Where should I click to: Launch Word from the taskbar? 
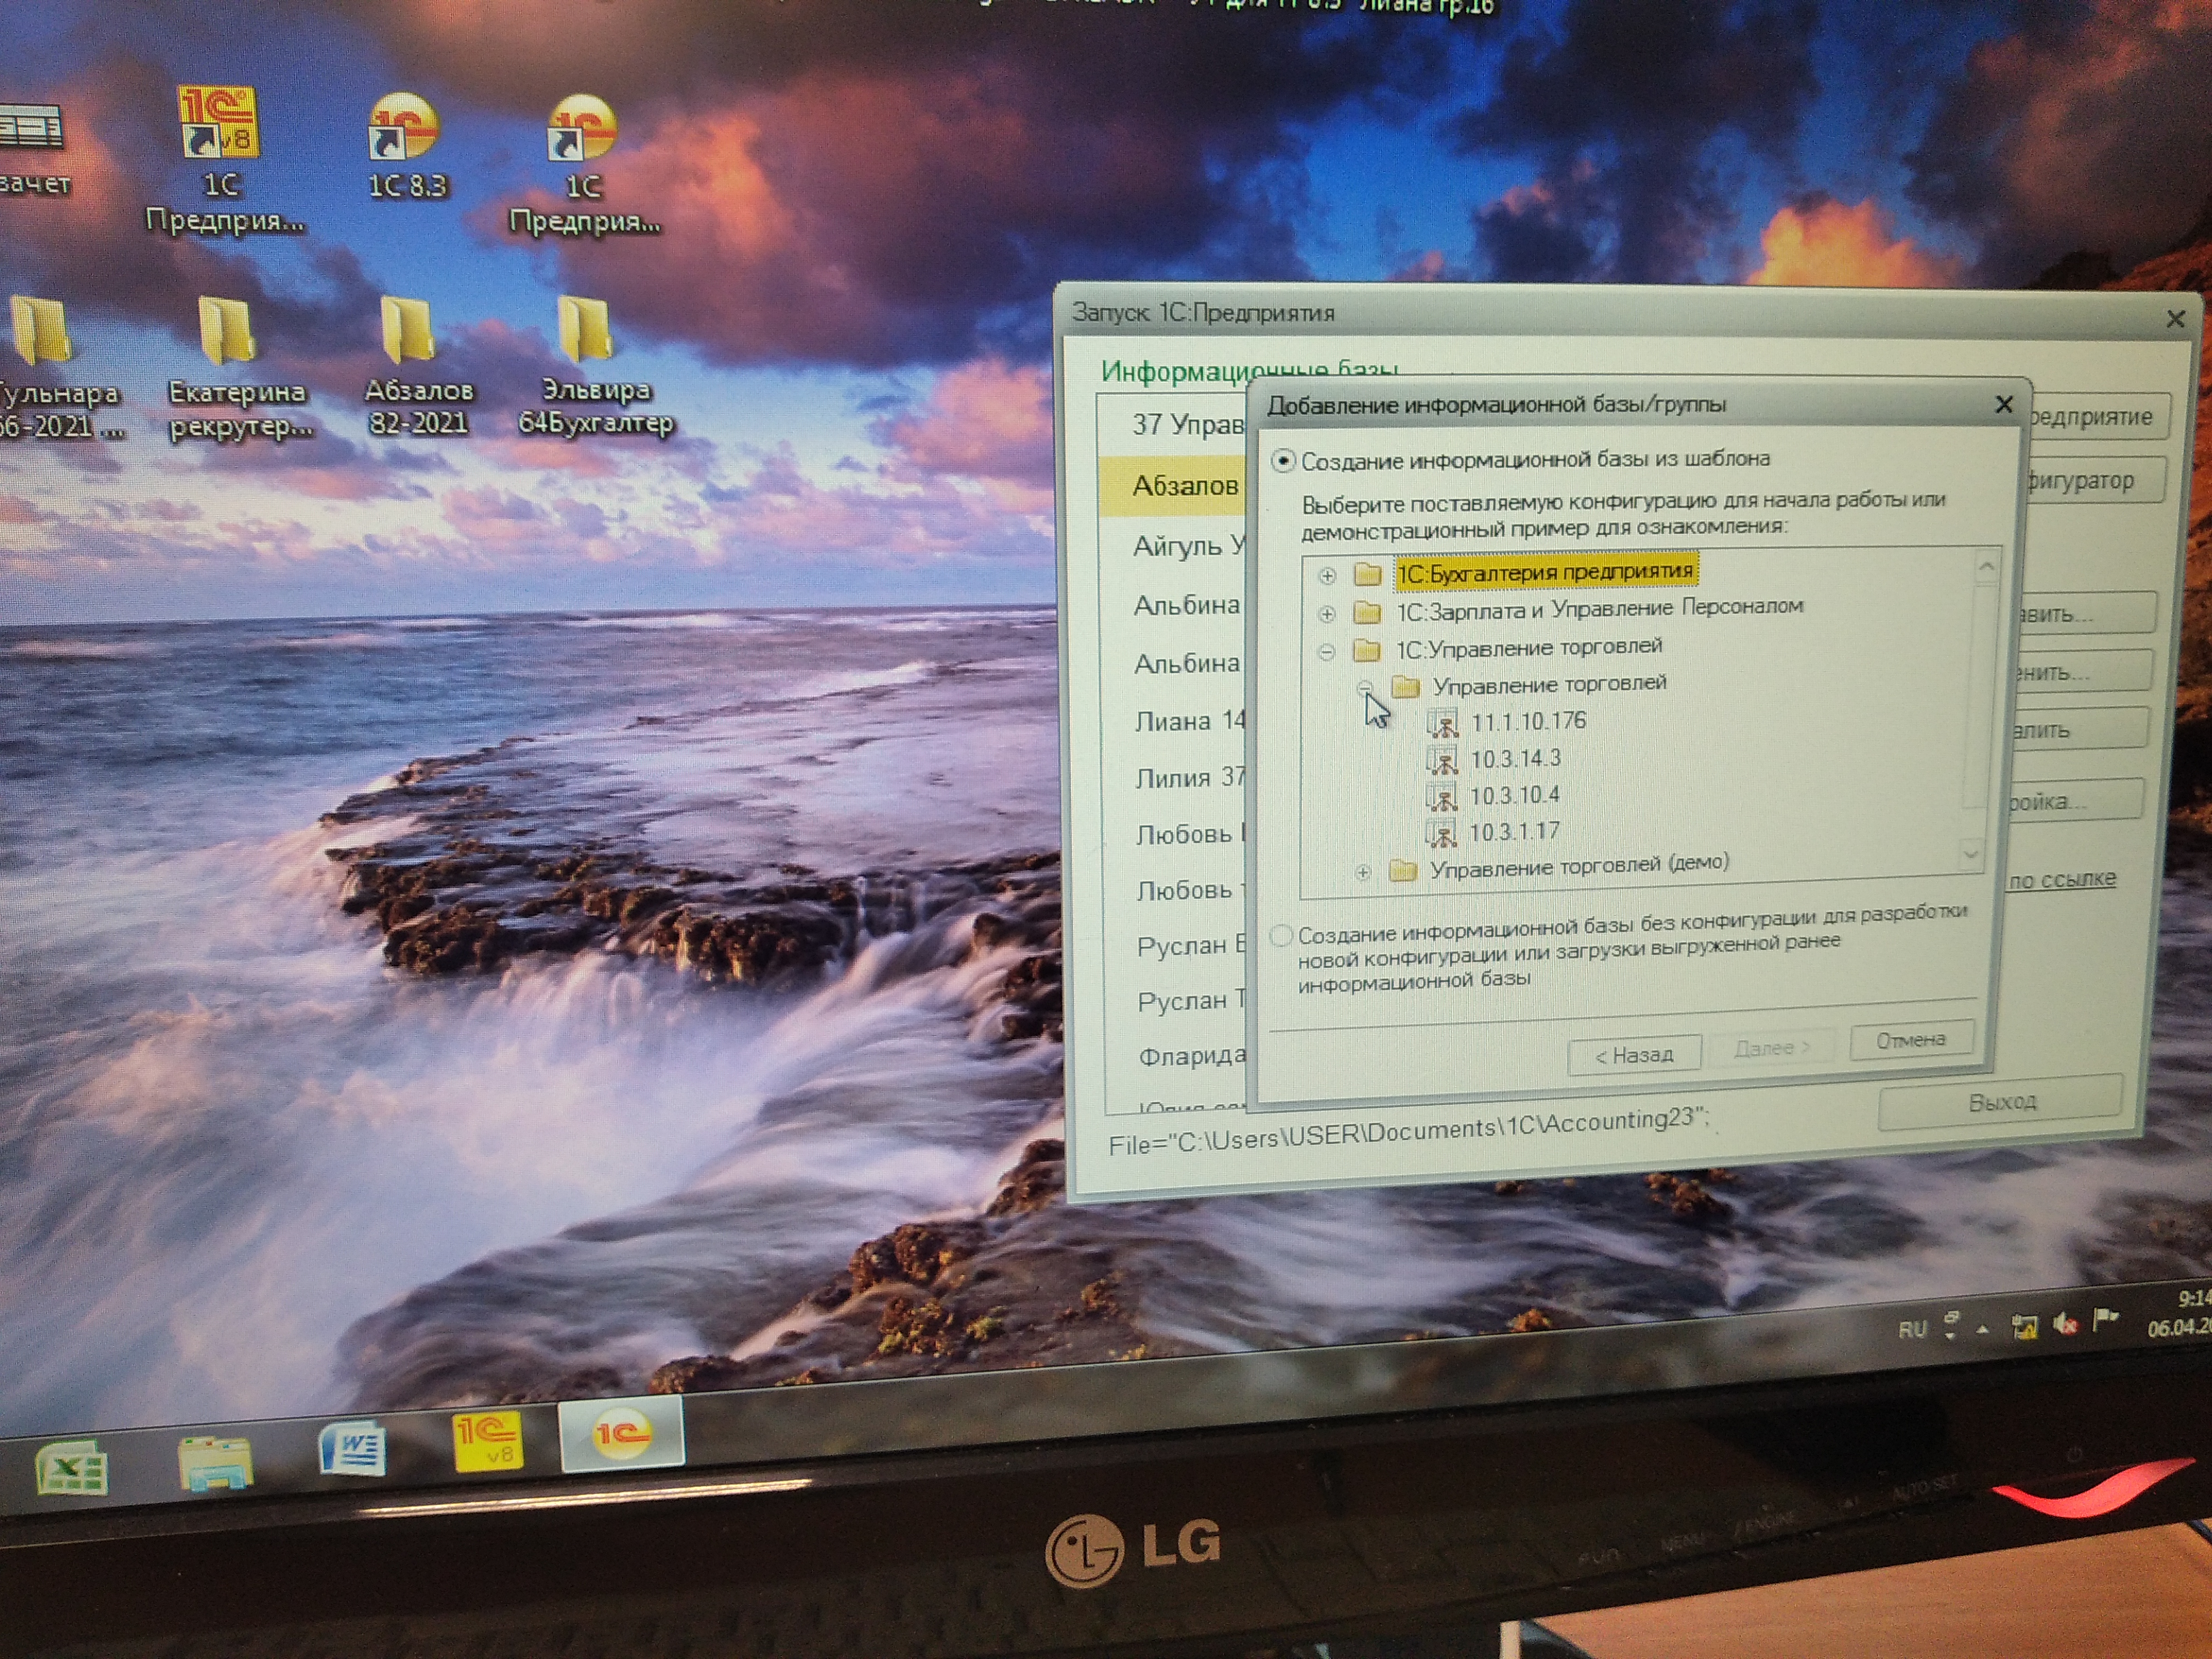353,1449
